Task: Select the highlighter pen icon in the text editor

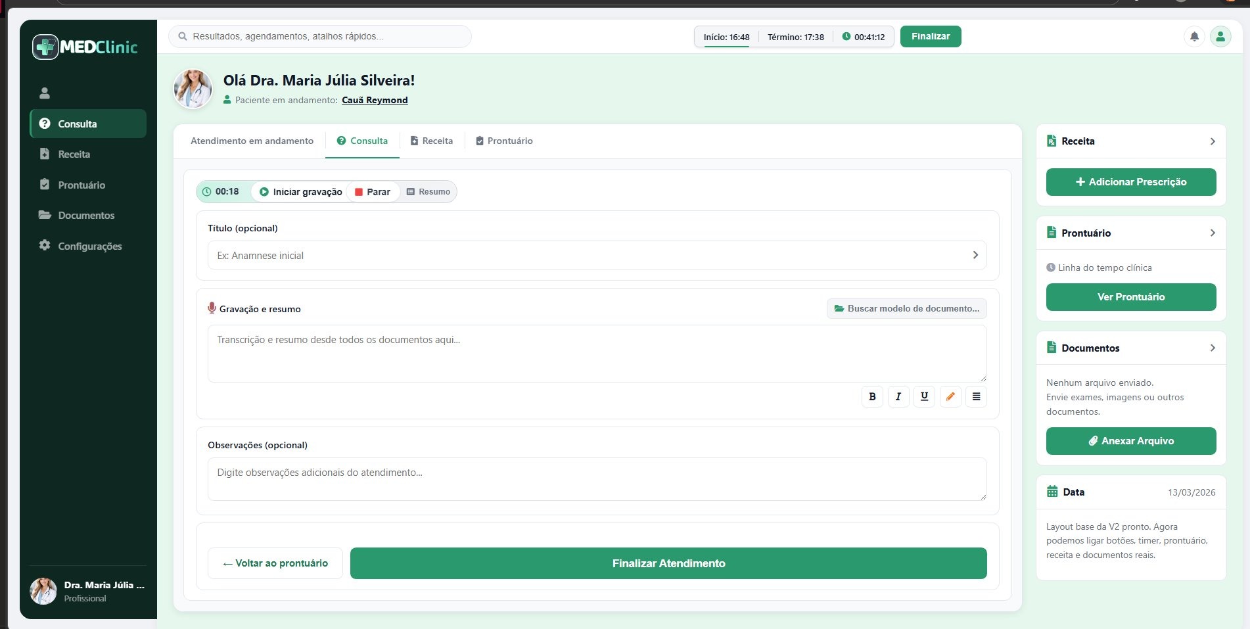Action: [x=950, y=396]
